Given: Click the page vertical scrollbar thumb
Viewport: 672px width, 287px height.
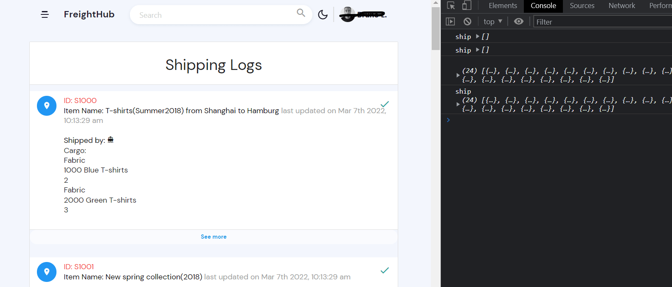Looking at the screenshot, I should pyautogui.click(x=436, y=29).
